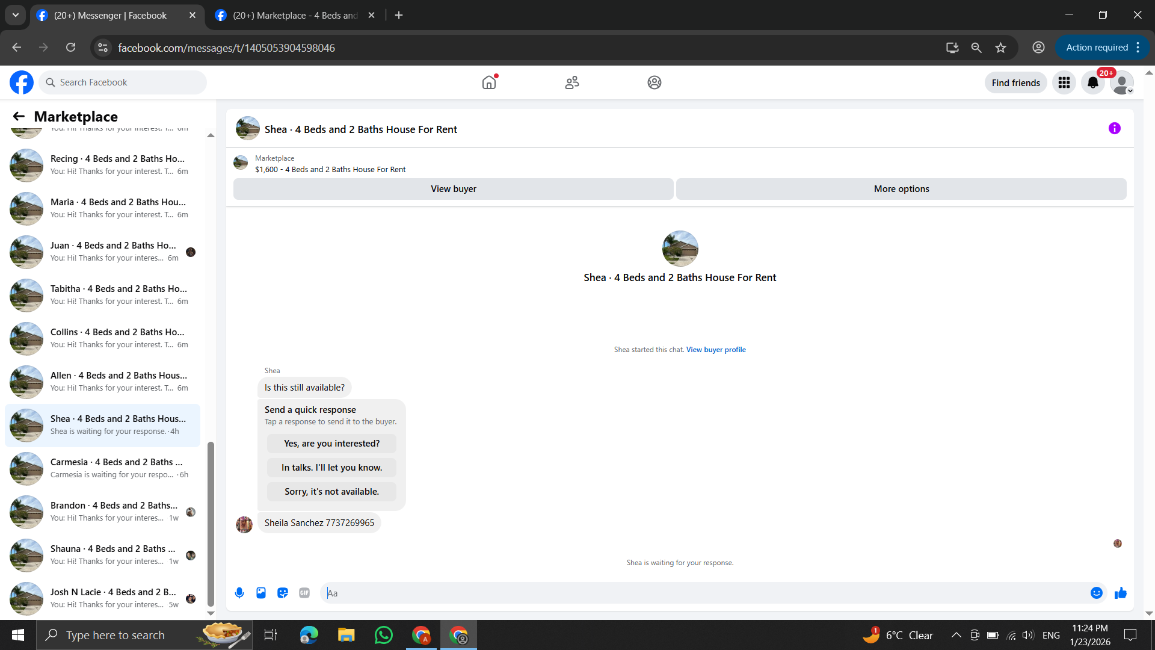Open browser tab search dropdown
The image size is (1155, 650).
(16, 15)
